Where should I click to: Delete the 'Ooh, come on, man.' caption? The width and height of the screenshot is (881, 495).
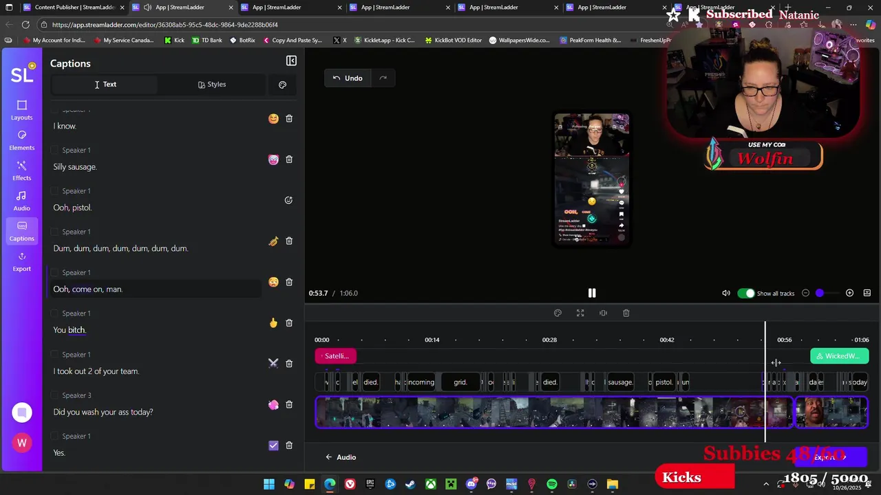click(289, 282)
